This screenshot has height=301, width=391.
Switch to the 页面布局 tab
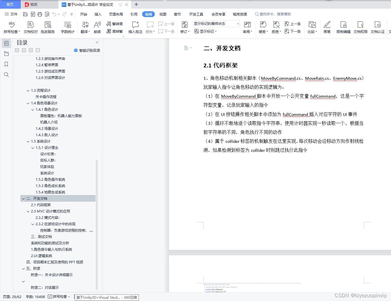[116, 14]
